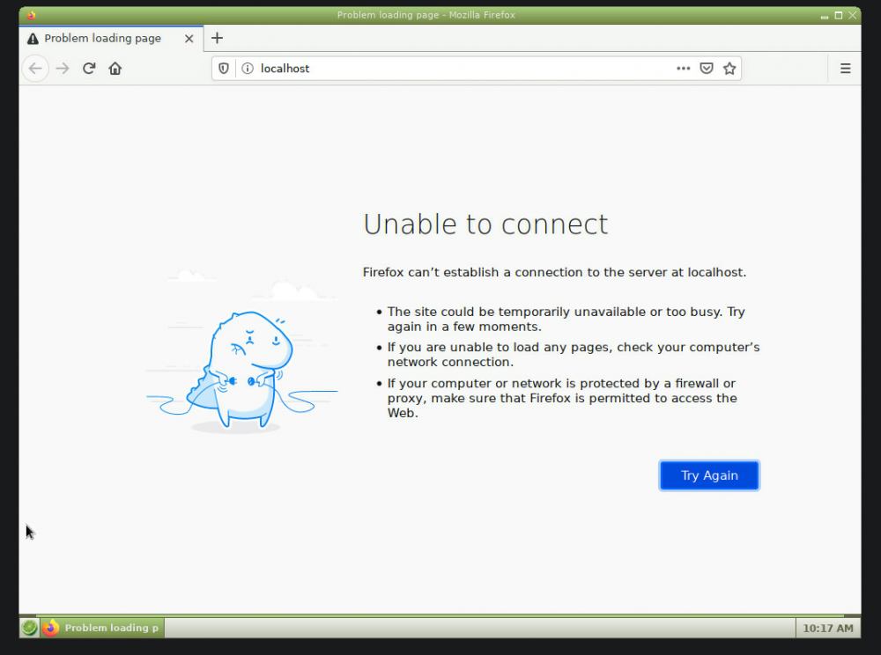
Task: Open the Firefox home page
Action: (115, 69)
